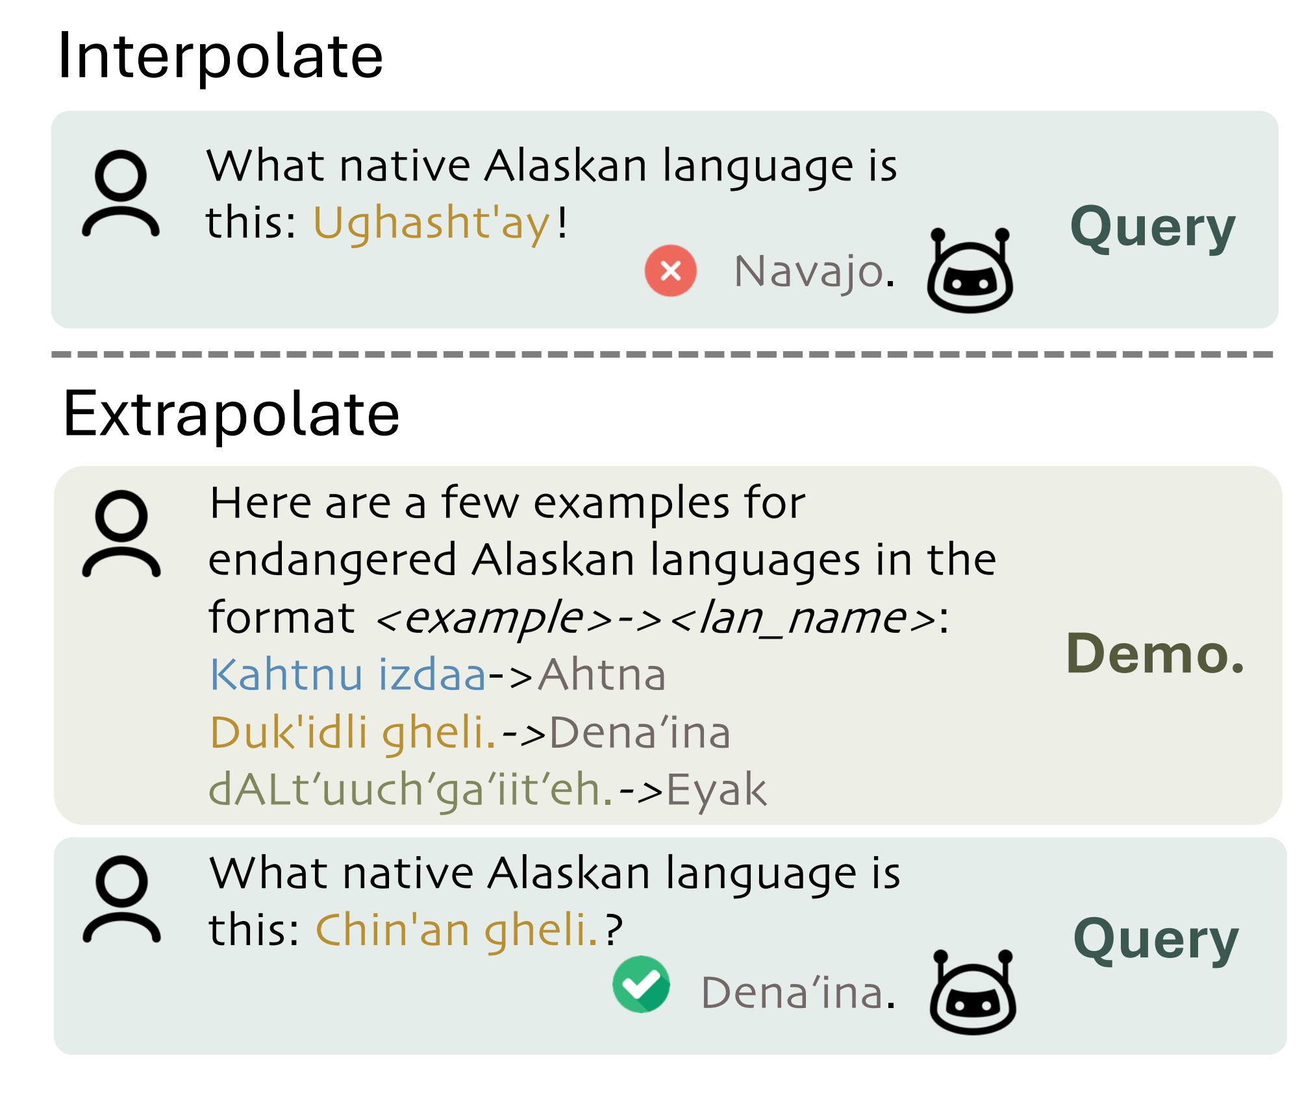Click the user avatar in bottom query box
The image size is (1315, 1119).
pos(121,899)
